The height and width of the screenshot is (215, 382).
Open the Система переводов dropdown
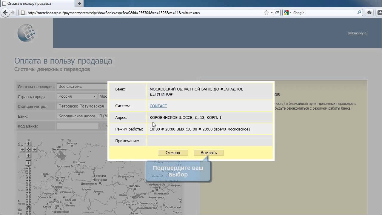pyautogui.click(x=82, y=87)
